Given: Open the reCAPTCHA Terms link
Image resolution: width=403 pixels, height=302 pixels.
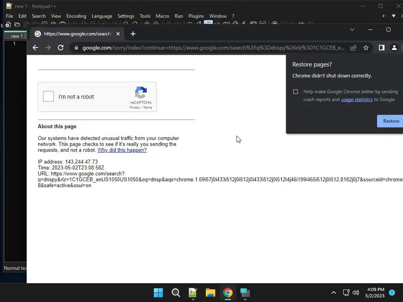Looking at the screenshot, I should 148,108.
